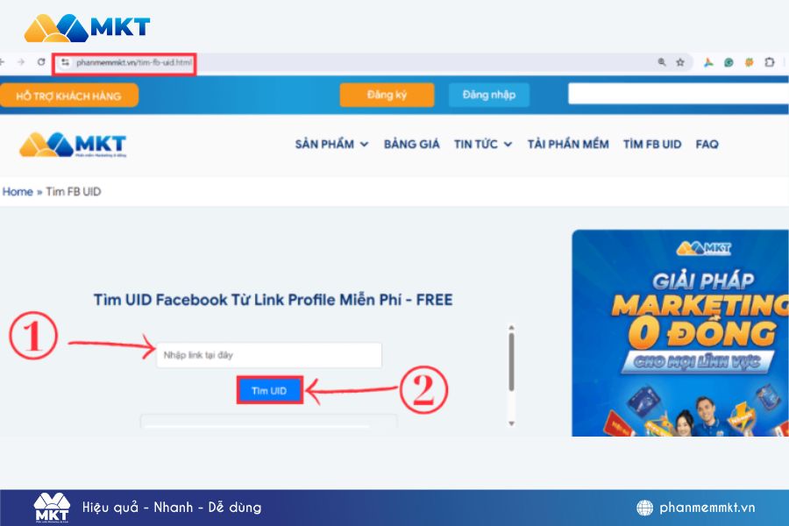Go to the TẢI PHẦN MỀM page

[568, 145]
